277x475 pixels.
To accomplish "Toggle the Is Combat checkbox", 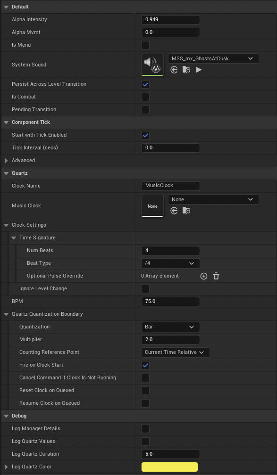I will click(x=145, y=97).
